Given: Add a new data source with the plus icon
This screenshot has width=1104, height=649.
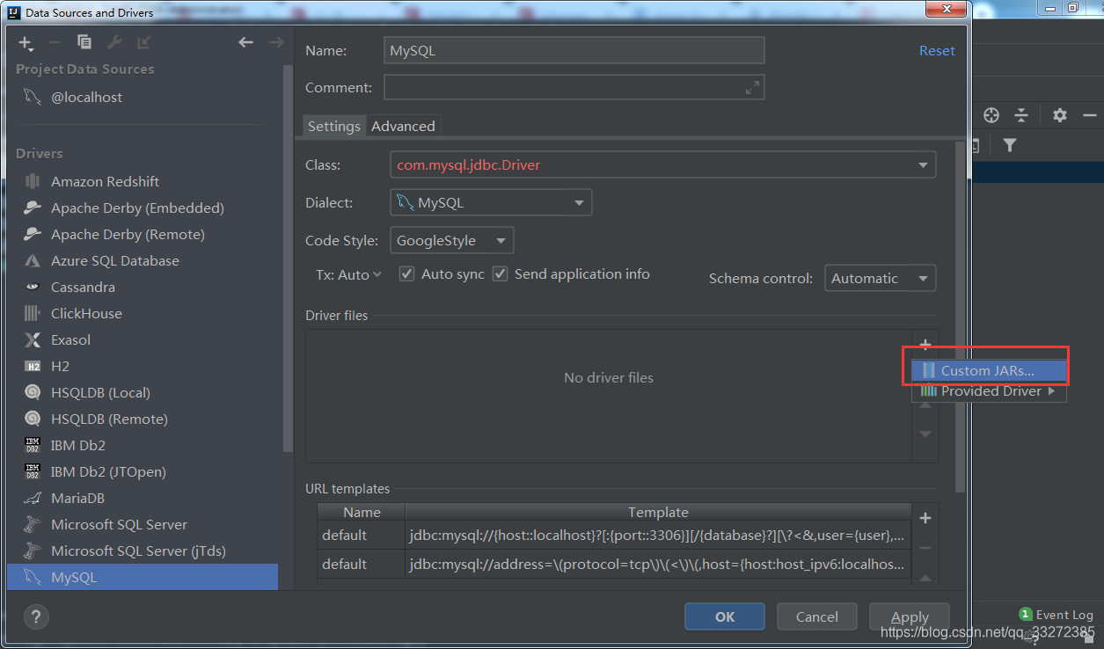Looking at the screenshot, I should (x=24, y=42).
